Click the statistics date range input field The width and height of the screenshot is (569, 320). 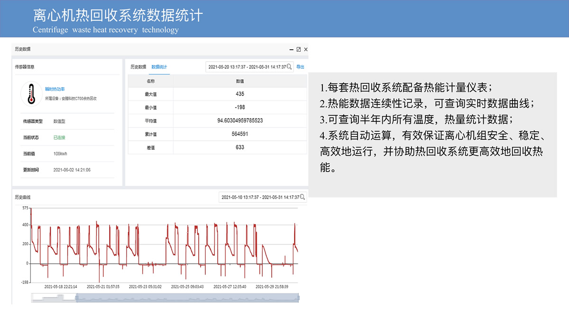coord(247,67)
